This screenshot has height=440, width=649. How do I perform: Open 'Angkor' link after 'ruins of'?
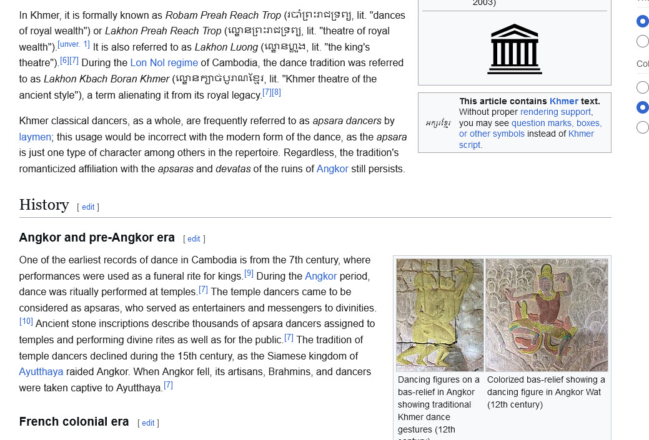pyautogui.click(x=332, y=169)
